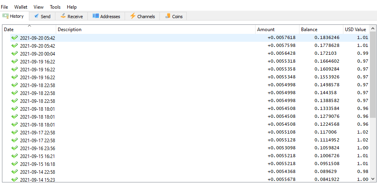Image resolution: width=377 pixels, height=184 pixels.
Task: Open the Wallet menu
Action: pyautogui.click(x=21, y=7)
